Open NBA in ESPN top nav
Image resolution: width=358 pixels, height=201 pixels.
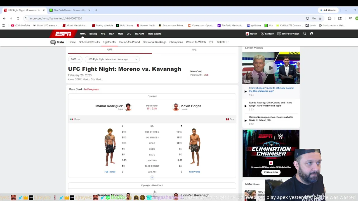pyautogui.click(x=112, y=34)
